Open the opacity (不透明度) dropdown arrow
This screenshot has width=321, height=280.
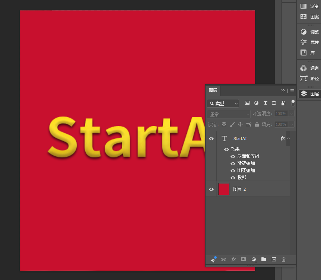(x=292, y=114)
